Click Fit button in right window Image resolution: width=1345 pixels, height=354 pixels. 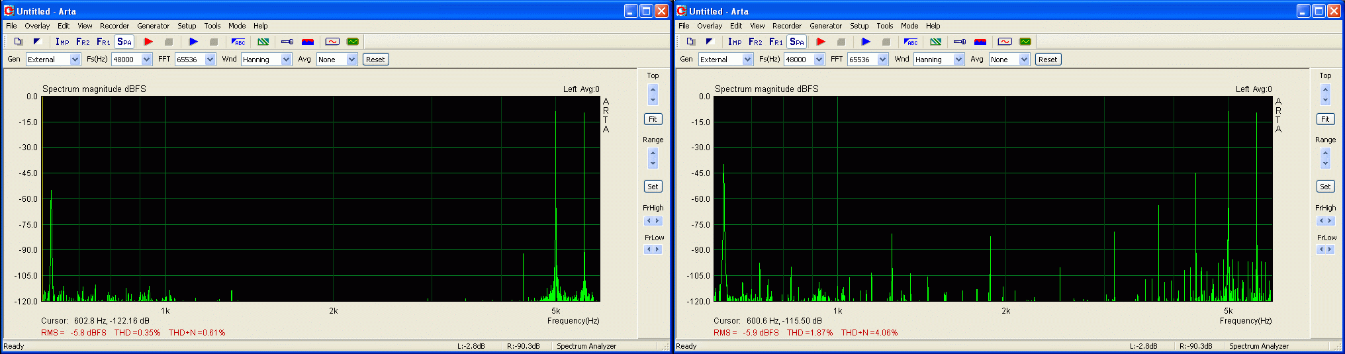(1325, 119)
